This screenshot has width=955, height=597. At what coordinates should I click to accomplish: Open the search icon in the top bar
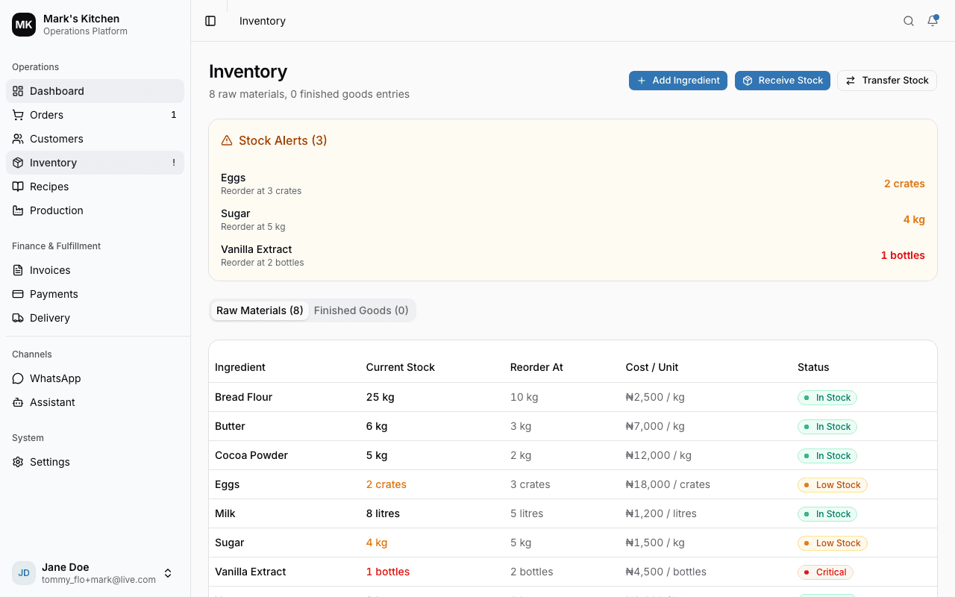908,21
